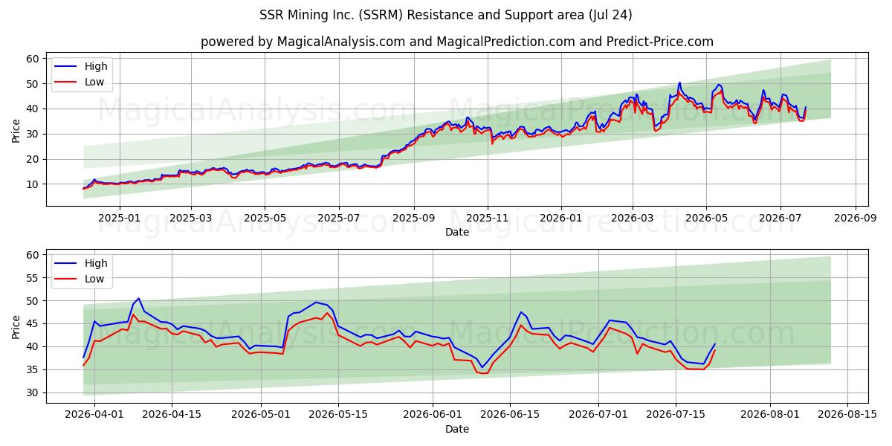Click the '2026-04-15' x-axis label on lower chart
Image resolution: width=892 pixels, height=446 pixels.
pyautogui.click(x=172, y=416)
